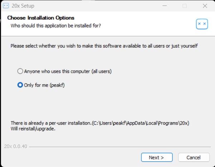The width and height of the screenshot is (215, 167).
Task: Click the '20x 0.0.40' version label
Action: 15,147
